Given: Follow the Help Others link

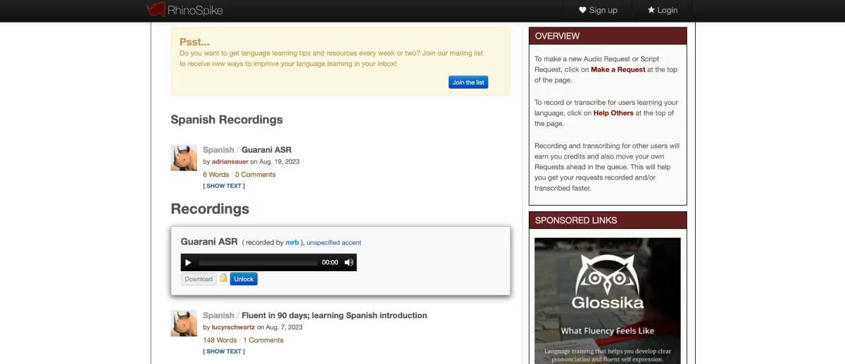Looking at the screenshot, I should click(613, 113).
